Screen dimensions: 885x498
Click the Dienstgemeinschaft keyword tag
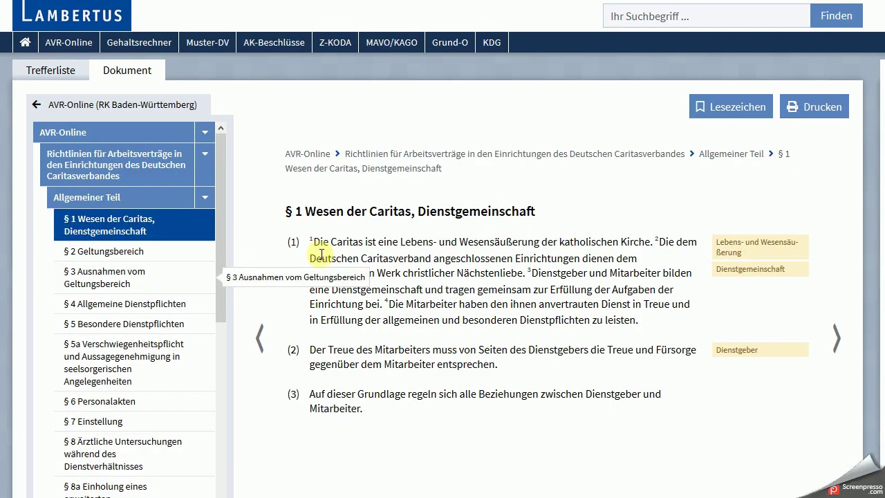[x=760, y=269]
